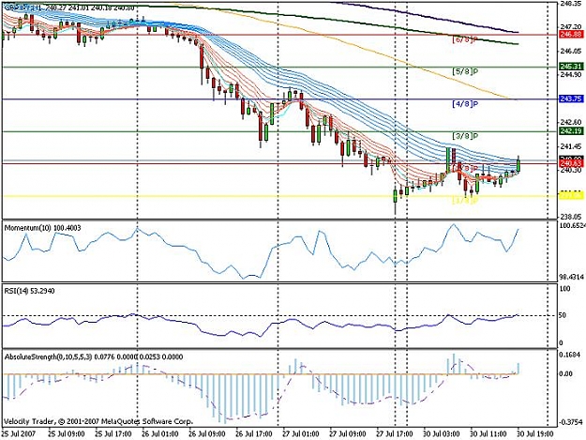Click the 244.90 price scale value

571,75
